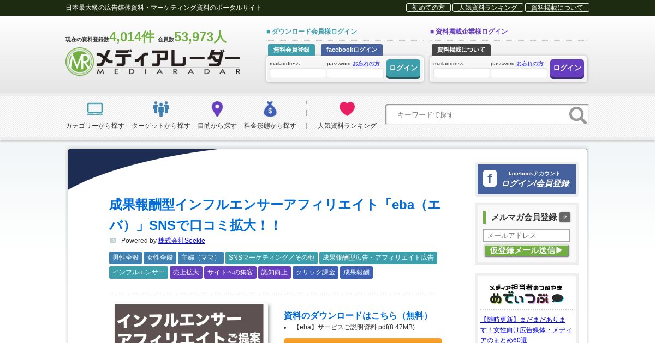Open 人気資料ランキング in the top bar
The image size is (655, 343).
(x=488, y=8)
